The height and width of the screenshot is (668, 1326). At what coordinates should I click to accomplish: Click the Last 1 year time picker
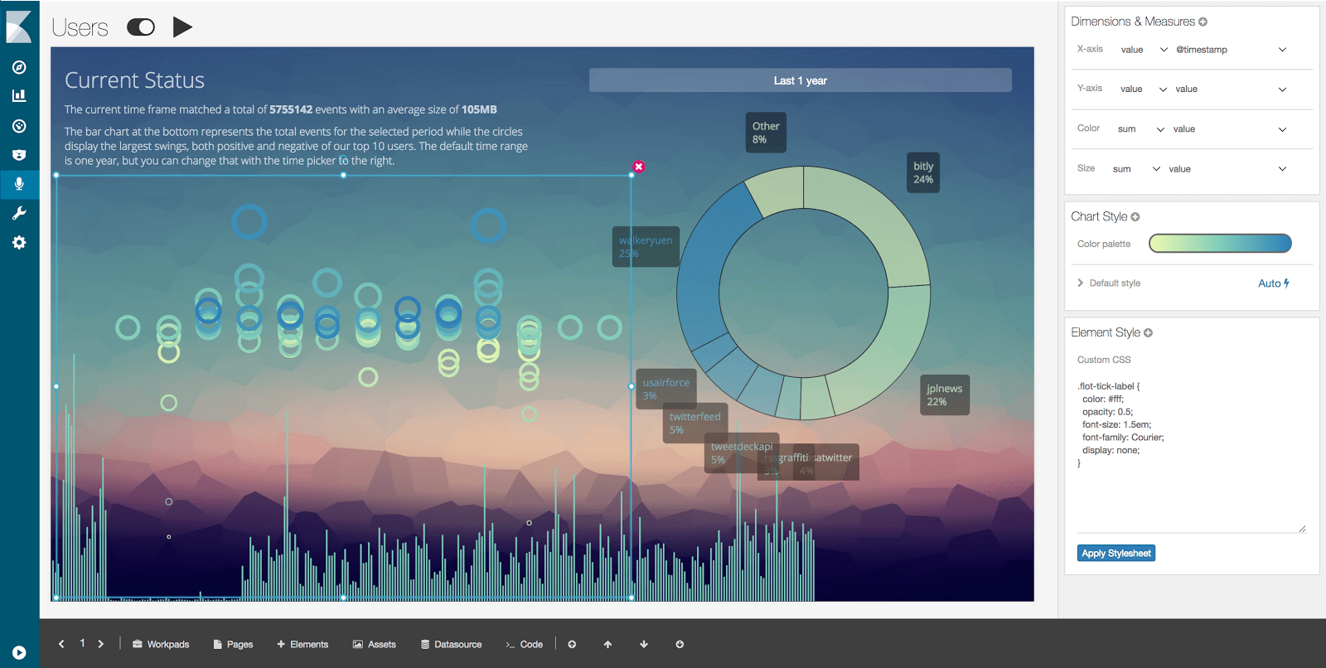point(800,80)
